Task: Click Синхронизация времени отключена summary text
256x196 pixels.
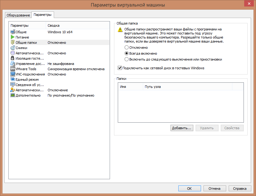Action: 76,69
